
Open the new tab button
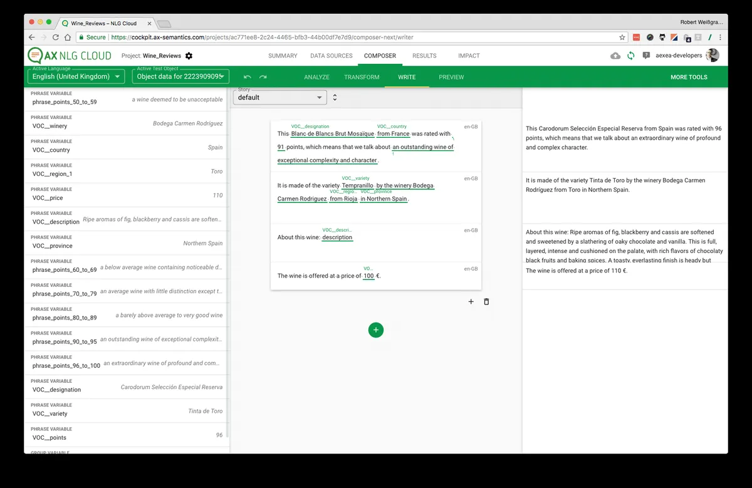pyautogui.click(x=164, y=24)
